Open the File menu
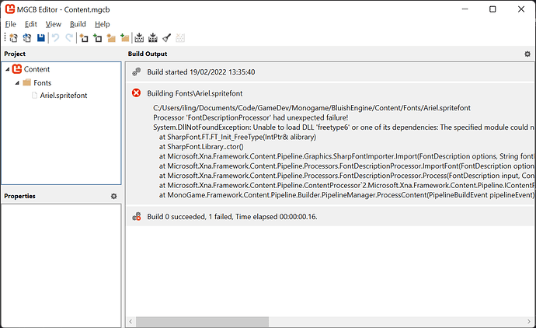536x328 pixels. click(x=11, y=24)
